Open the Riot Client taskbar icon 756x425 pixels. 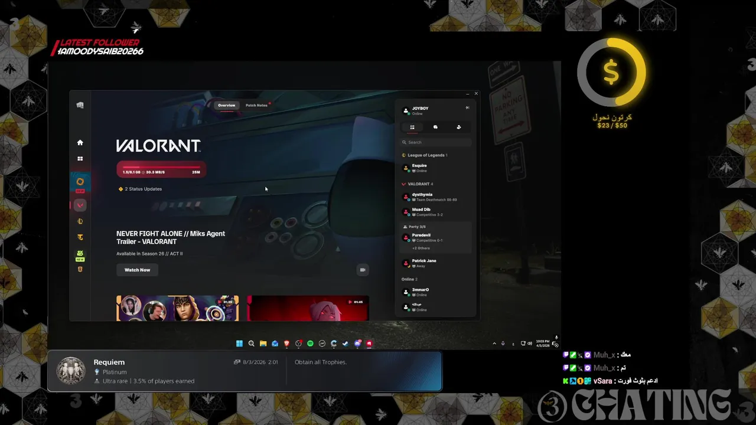tap(369, 344)
